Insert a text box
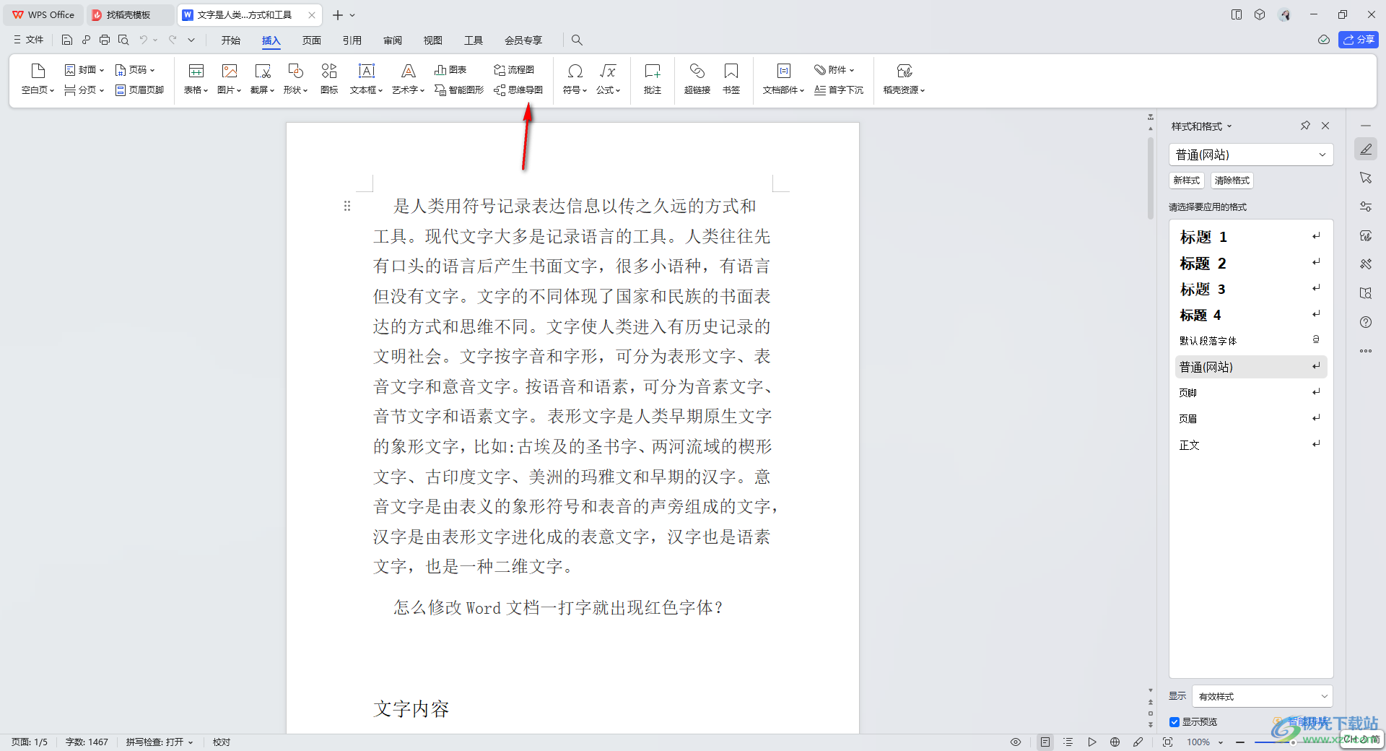1386x751 pixels. (x=367, y=79)
